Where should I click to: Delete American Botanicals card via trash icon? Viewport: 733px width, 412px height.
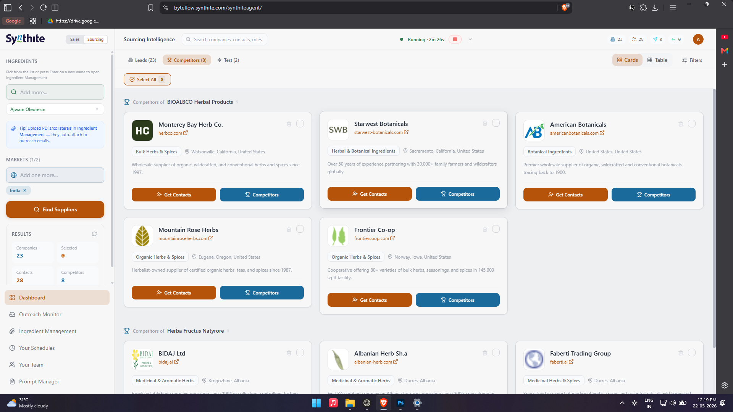click(681, 124)
